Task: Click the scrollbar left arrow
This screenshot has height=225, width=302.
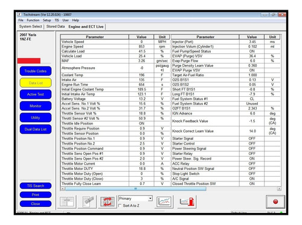Action: point(63,189)
